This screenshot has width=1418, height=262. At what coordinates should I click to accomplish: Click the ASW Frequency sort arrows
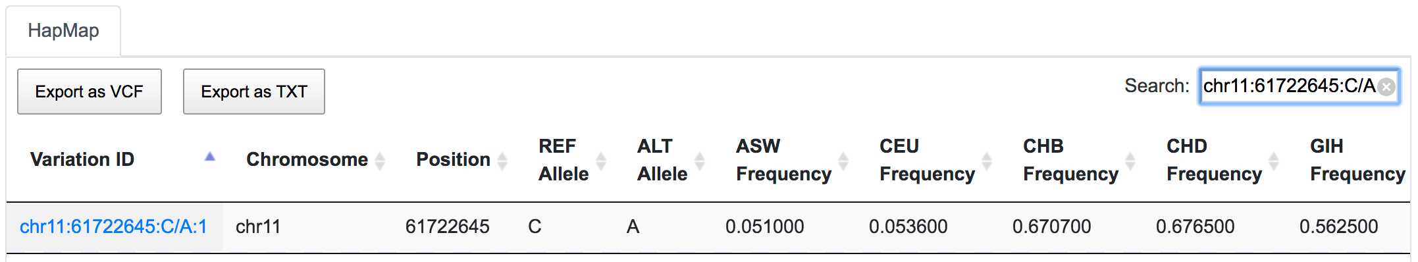(843, 160)
